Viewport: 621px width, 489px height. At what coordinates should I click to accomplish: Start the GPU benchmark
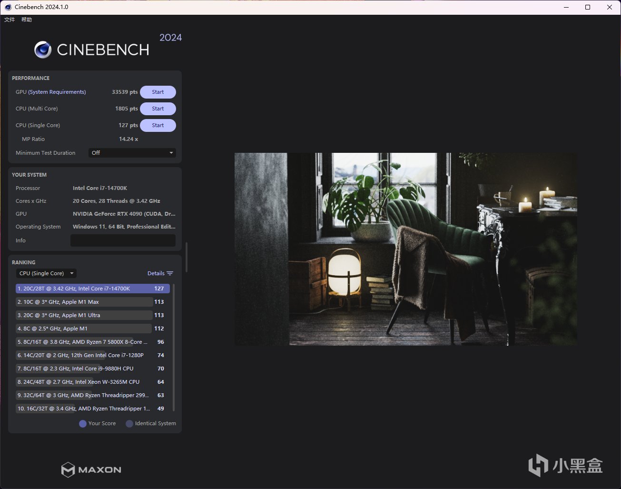coord(158,92)
